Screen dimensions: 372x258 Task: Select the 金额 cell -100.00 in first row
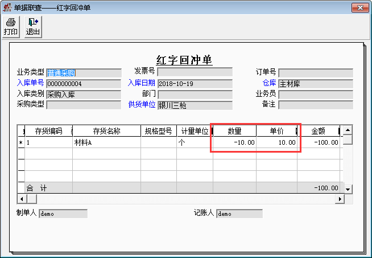(x=319, y=142)
